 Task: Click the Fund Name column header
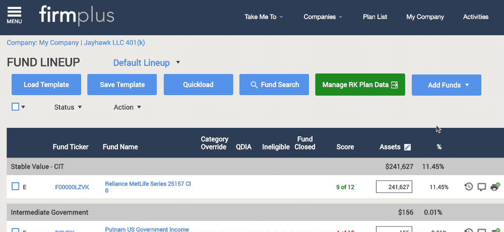(120, 147)
